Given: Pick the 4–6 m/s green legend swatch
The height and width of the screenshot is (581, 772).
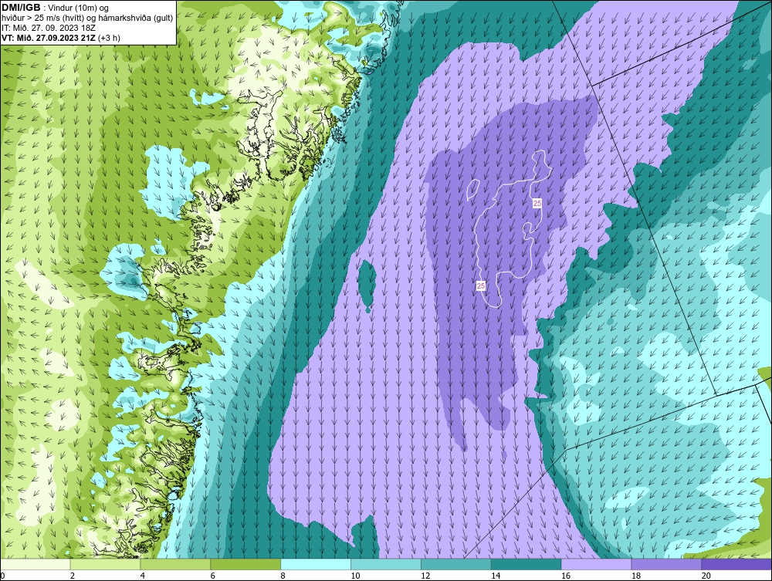Looking at the screenshot, I should (175, 564).
